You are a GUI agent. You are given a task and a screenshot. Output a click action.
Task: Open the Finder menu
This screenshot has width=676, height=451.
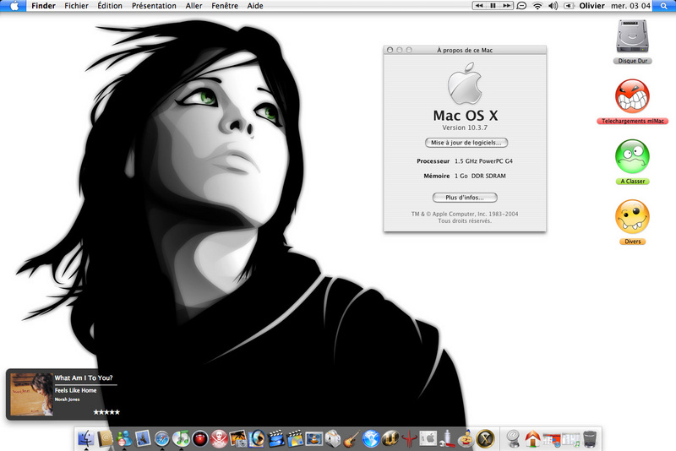pyautogui.click(x=44, y=6)
